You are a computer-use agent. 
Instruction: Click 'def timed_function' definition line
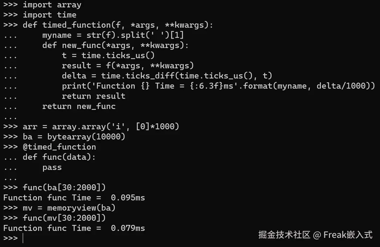click(108, 25)
